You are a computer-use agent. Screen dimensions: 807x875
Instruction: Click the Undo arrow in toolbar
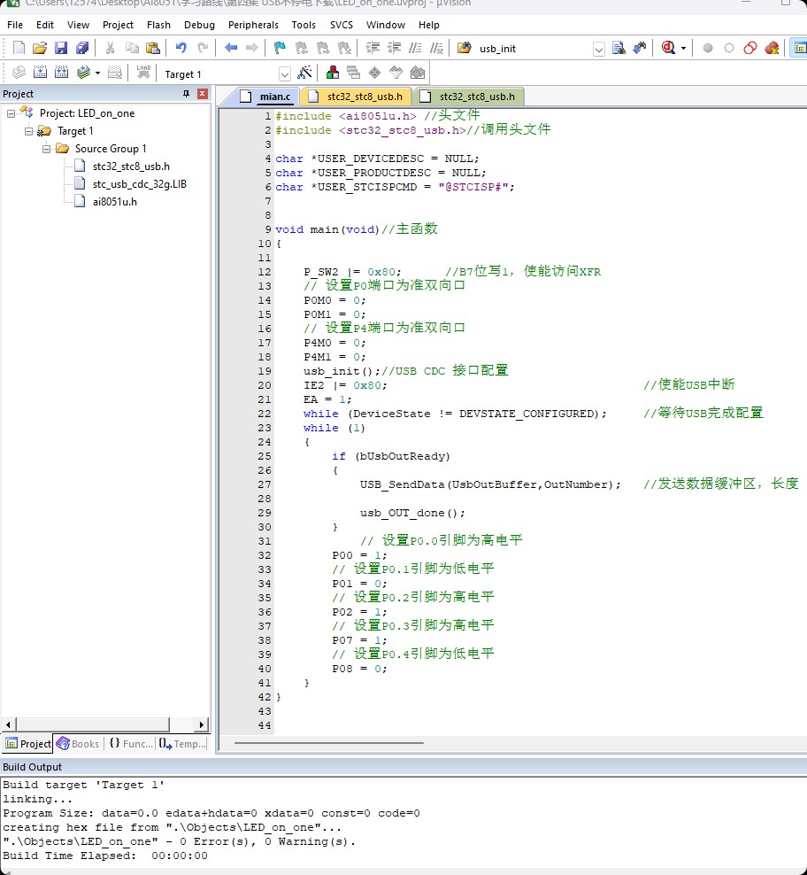(x=181, y=48)
